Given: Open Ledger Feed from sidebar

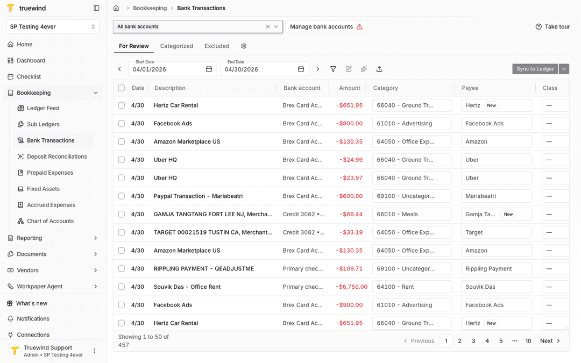Looking at the screenshot, I should pyautogui.click(x=43, y=108).
